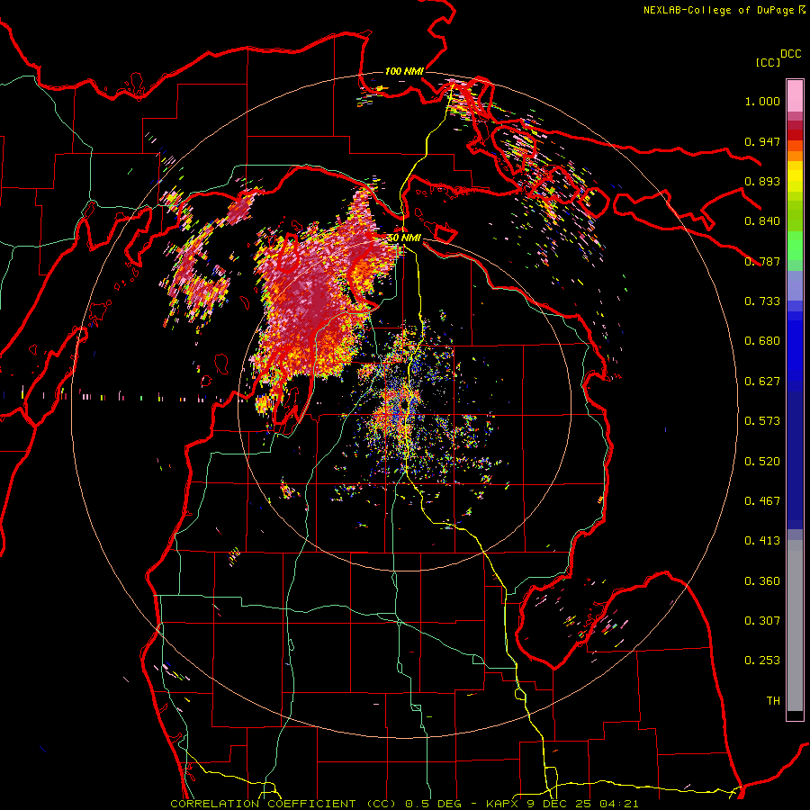Viewport: 810px width, 810px height.
Task: Select the 0.253 scale value
Action: (762, 661)
